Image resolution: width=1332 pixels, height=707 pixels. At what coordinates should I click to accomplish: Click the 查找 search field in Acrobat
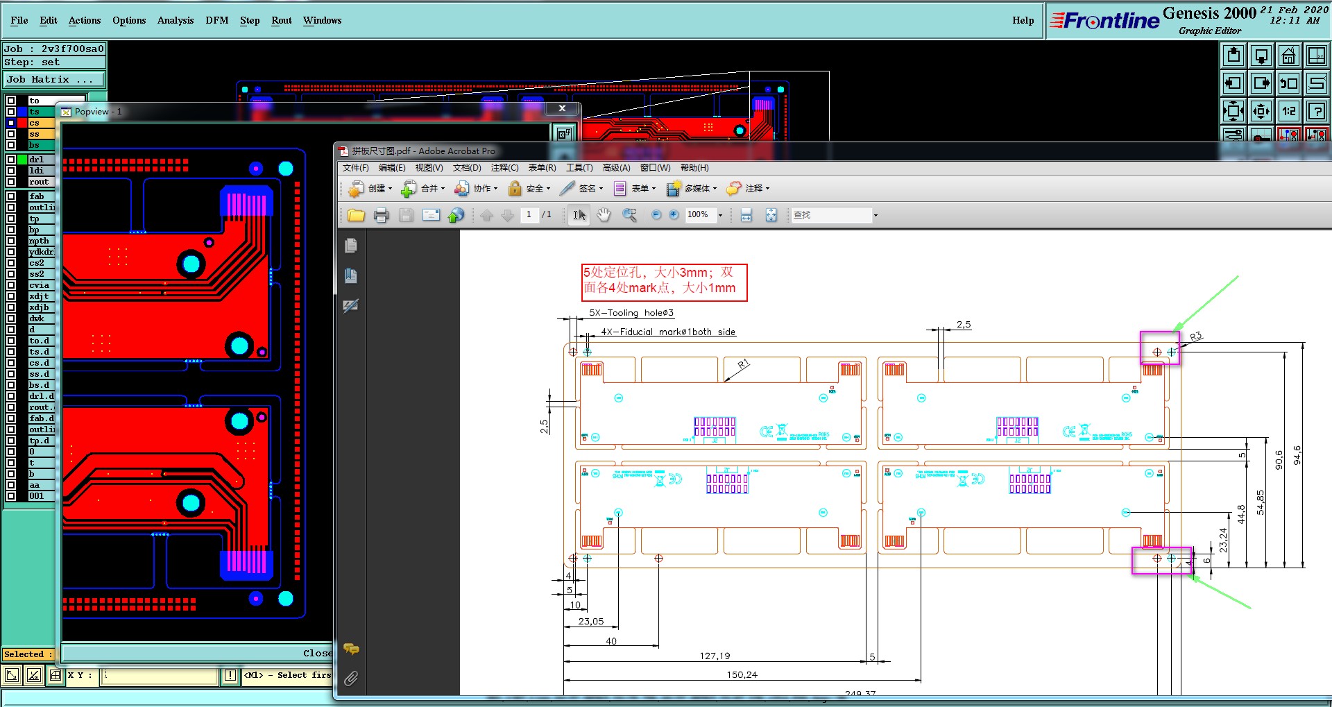tap(831, 215)
